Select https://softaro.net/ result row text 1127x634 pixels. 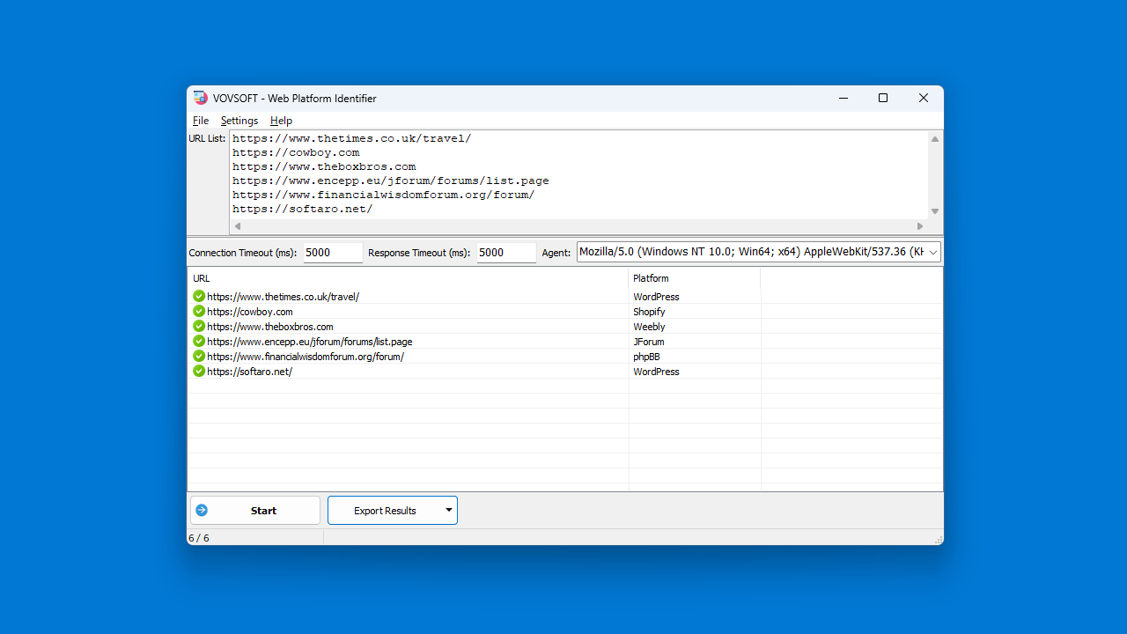(249, 372)
